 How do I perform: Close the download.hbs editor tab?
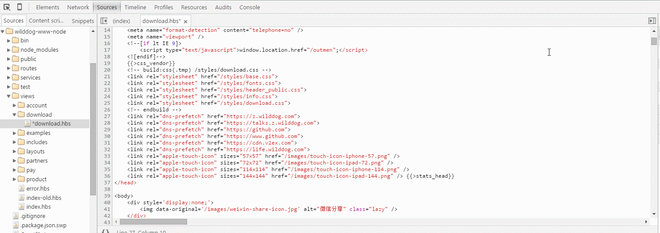186,22
